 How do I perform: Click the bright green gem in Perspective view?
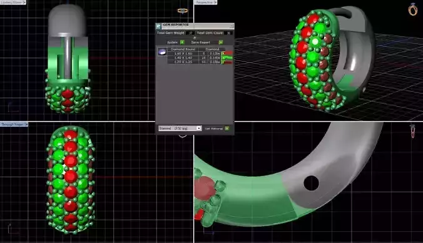(x=315, y=42)
